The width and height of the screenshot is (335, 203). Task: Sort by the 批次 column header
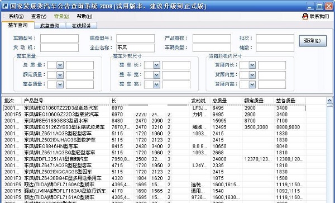tap(12, 101)
